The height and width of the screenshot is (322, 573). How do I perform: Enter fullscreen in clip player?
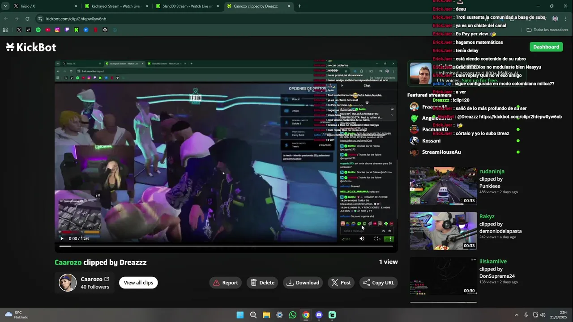(x=376, y=238)
